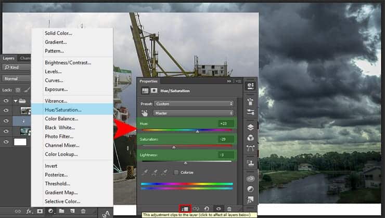Screen dimensions: 385x218
Task: Enable the Colorize checkbox
Action: pyautogui.click(x=176, y=172)
